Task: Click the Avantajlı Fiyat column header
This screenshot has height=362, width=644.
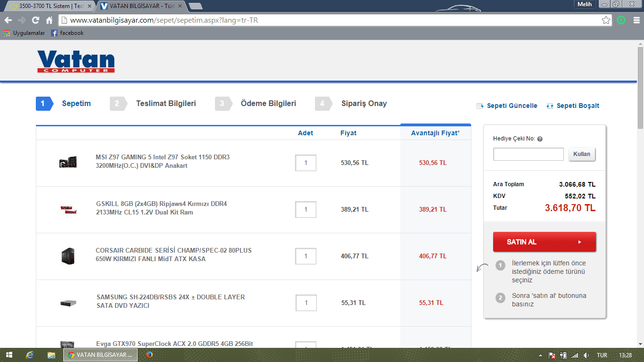Action: 435,133
